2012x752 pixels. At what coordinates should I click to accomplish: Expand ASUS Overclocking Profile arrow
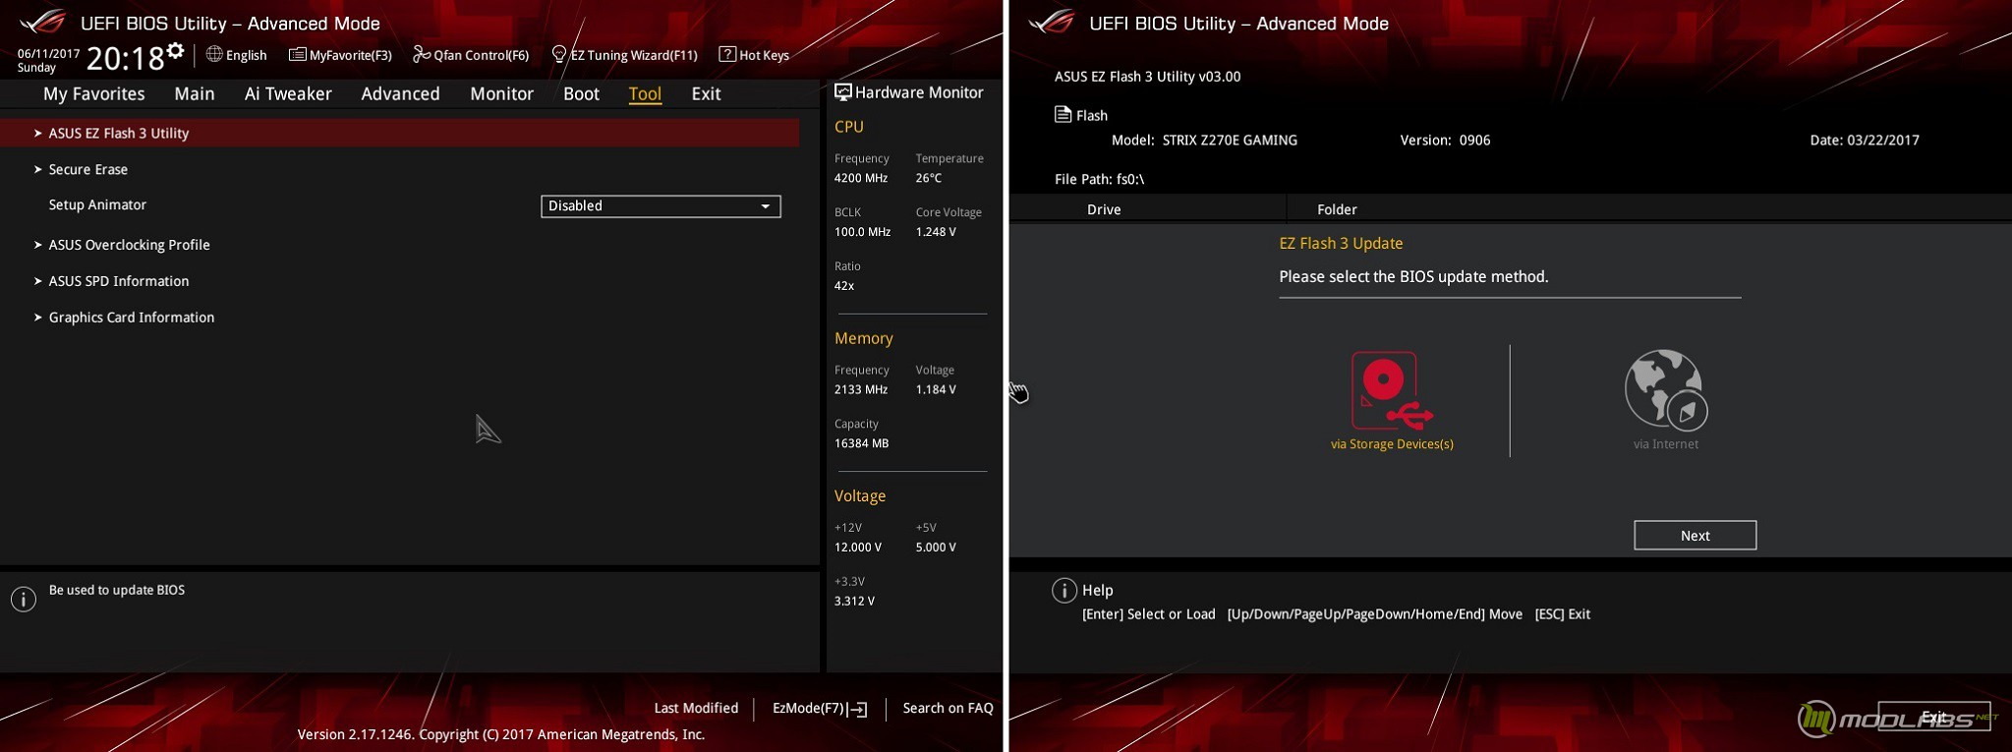pos(37,245)
